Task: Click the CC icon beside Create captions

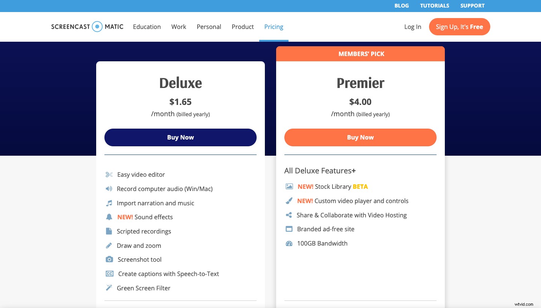Action: coord(109,273)
